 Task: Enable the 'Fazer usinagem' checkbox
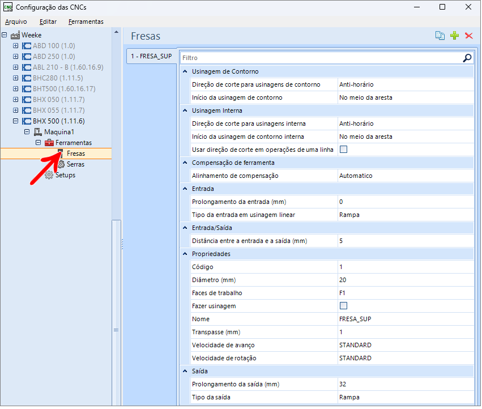[x=343, y=306]
